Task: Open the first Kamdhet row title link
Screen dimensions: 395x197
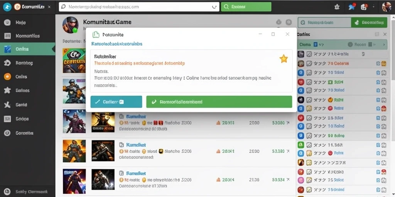Action: pos(136,116)
